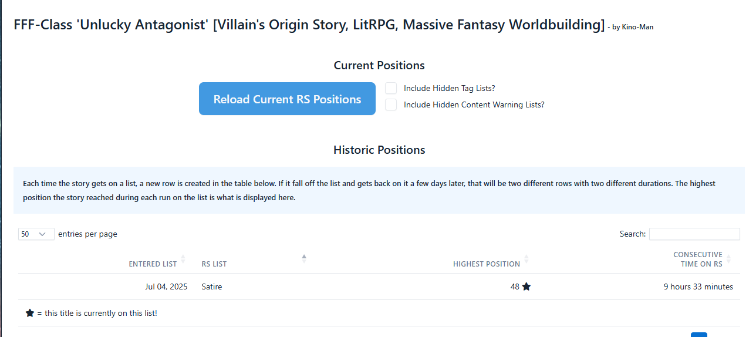The image size is (756, 337).
Task: Click the Historic Positions heading
Action: 379,150
